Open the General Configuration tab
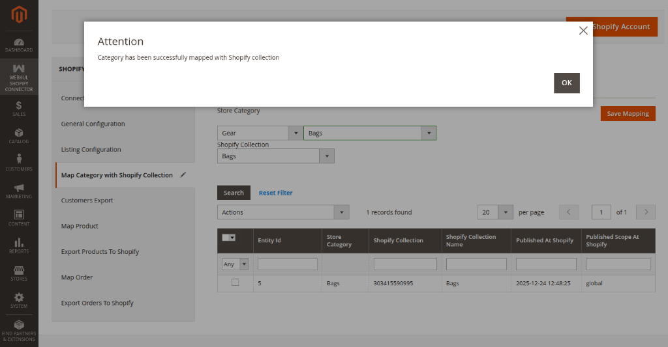The width and height of the screenshot is (668, 347). pyautogui.click(x=93, y=124)
